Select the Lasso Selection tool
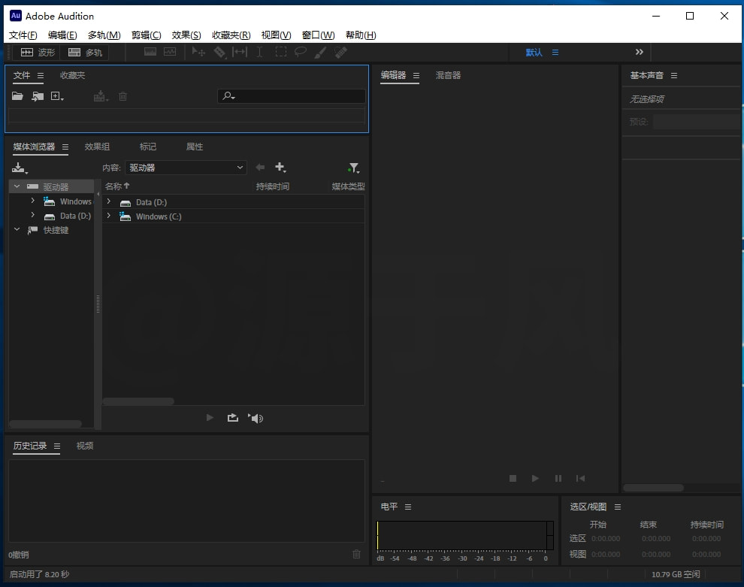The height and width of the screenshot is (587, 744). point(301,52)
